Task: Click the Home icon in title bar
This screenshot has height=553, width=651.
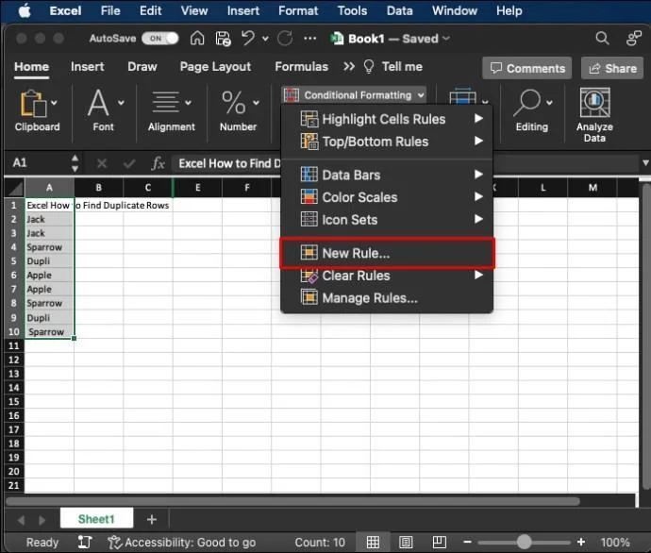Action: (197, 39)
